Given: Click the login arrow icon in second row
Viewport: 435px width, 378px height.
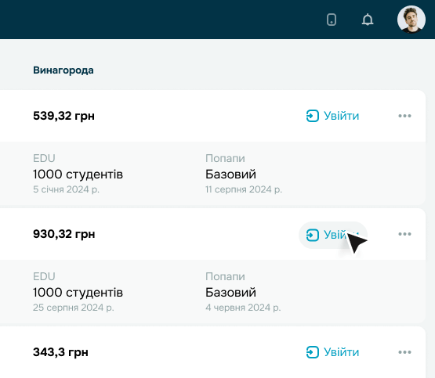Looking at the screenshot, I should pos(313,235).
